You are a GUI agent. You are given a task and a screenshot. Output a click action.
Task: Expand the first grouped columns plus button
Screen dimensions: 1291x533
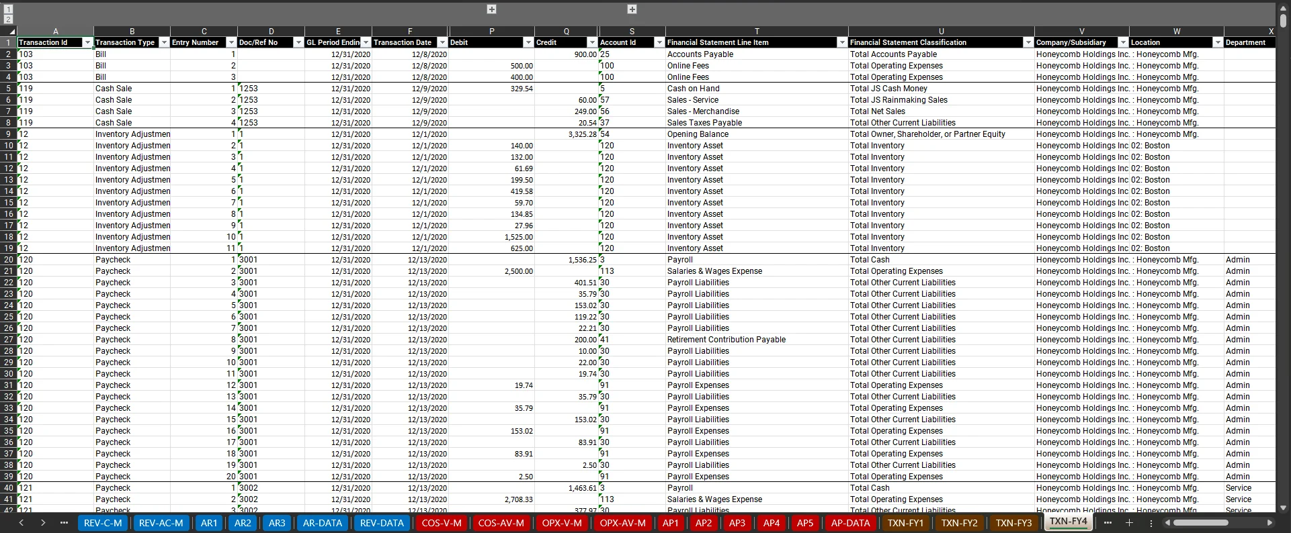[x=492, y=9]
